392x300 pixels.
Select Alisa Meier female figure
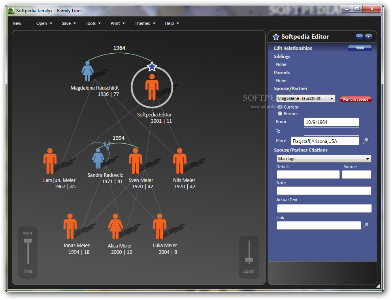point(115,226)
